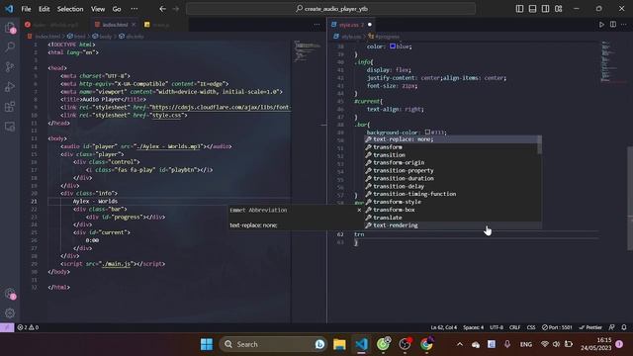Image resolution: width=633 pixels, height=356 pixels.
Task: Open the Wi-Fi network tray icon
Action: tap(545, 344)
